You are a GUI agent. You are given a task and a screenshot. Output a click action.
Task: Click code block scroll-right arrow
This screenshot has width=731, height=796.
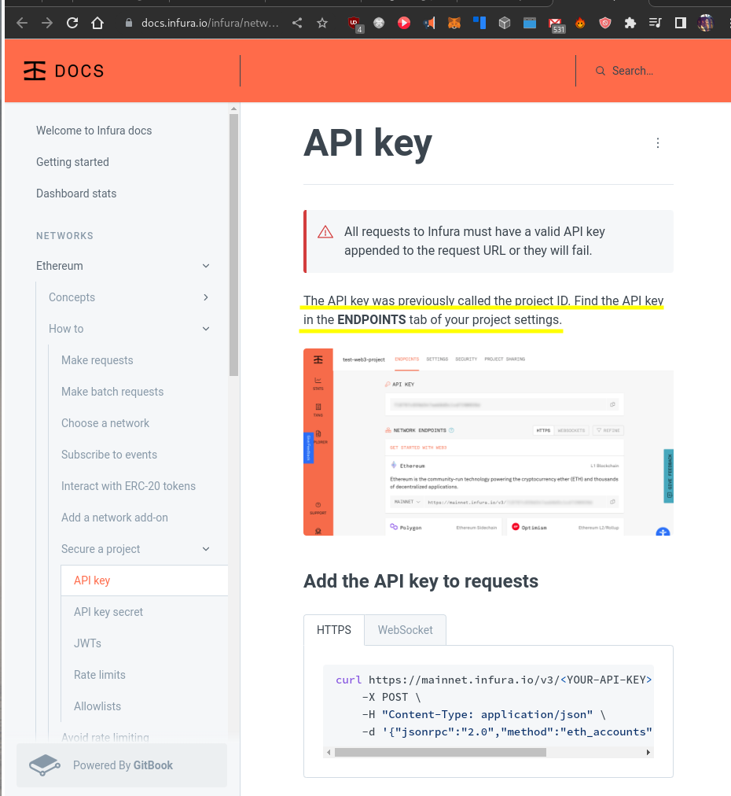pyautogui.click(x=648, y=752)
